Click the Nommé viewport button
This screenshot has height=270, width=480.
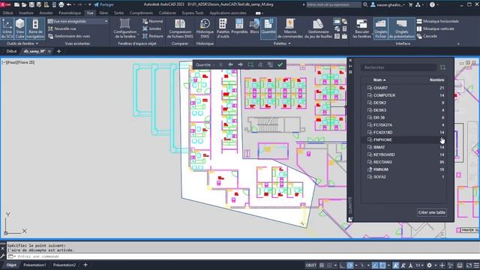click(x=153, y=22)
